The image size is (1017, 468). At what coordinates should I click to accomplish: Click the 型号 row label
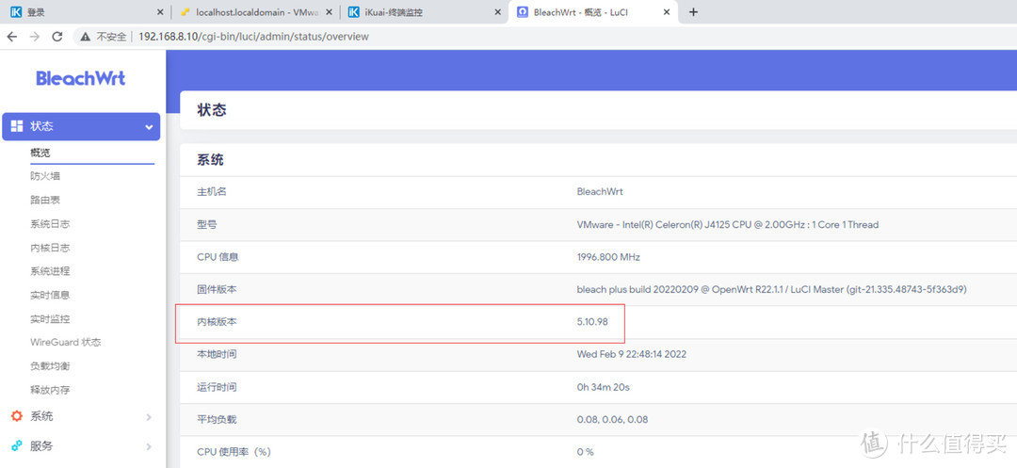[x=207, y=225]
